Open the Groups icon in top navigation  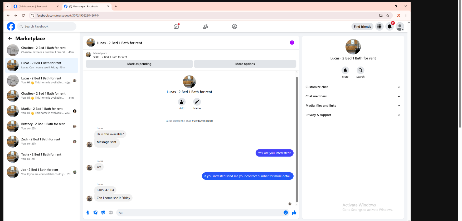coord(235,26)
